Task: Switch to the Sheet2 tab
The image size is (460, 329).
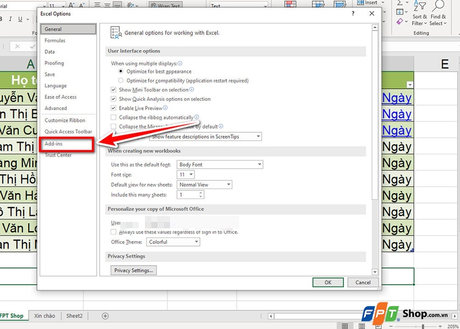Action: click(x=74, y=316)
